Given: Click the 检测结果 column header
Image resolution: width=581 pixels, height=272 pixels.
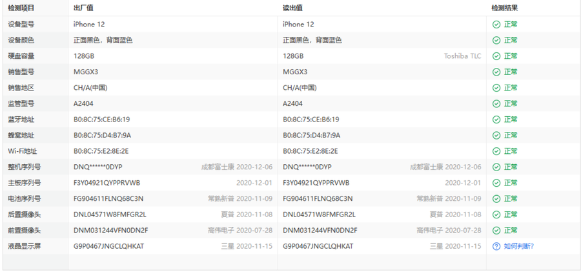Looking at the screenshot, I should [505, 8].
